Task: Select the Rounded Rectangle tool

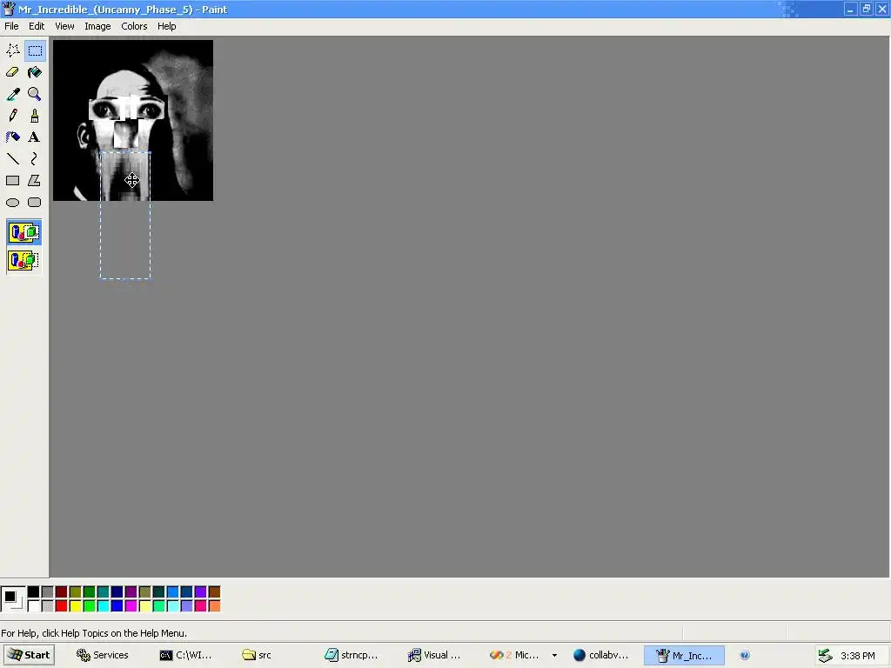Action: pyautogui.click(x=35, y=202)
